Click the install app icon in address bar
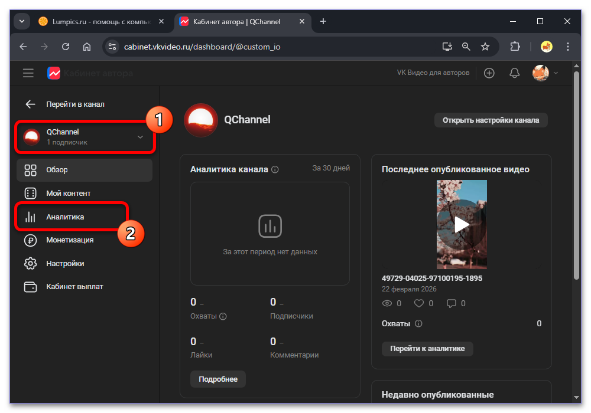 tap(447, 47)
